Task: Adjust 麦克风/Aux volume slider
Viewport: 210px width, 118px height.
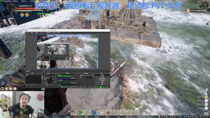Action: tap(65, 78)
